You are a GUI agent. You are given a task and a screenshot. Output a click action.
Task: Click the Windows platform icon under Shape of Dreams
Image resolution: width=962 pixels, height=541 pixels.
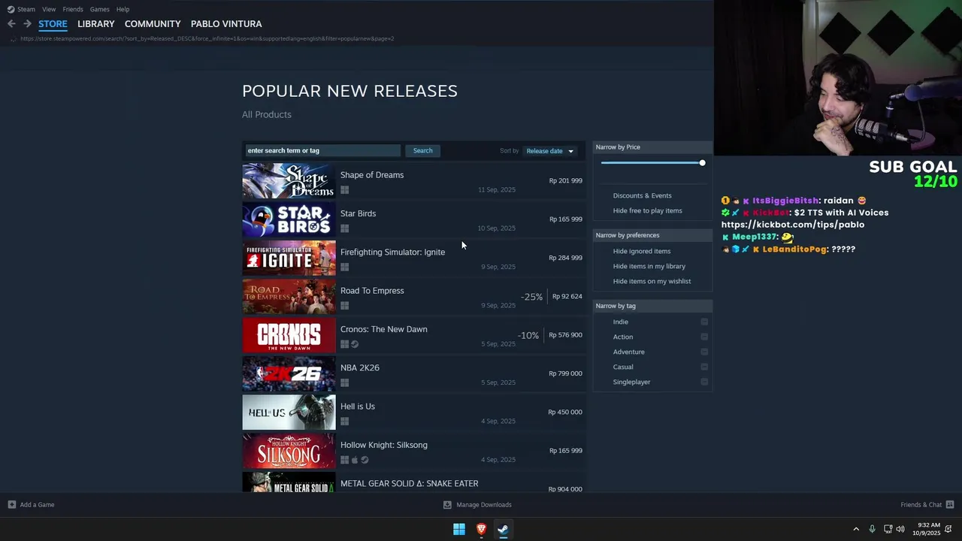pyautogui.click(x=344, y=190)
